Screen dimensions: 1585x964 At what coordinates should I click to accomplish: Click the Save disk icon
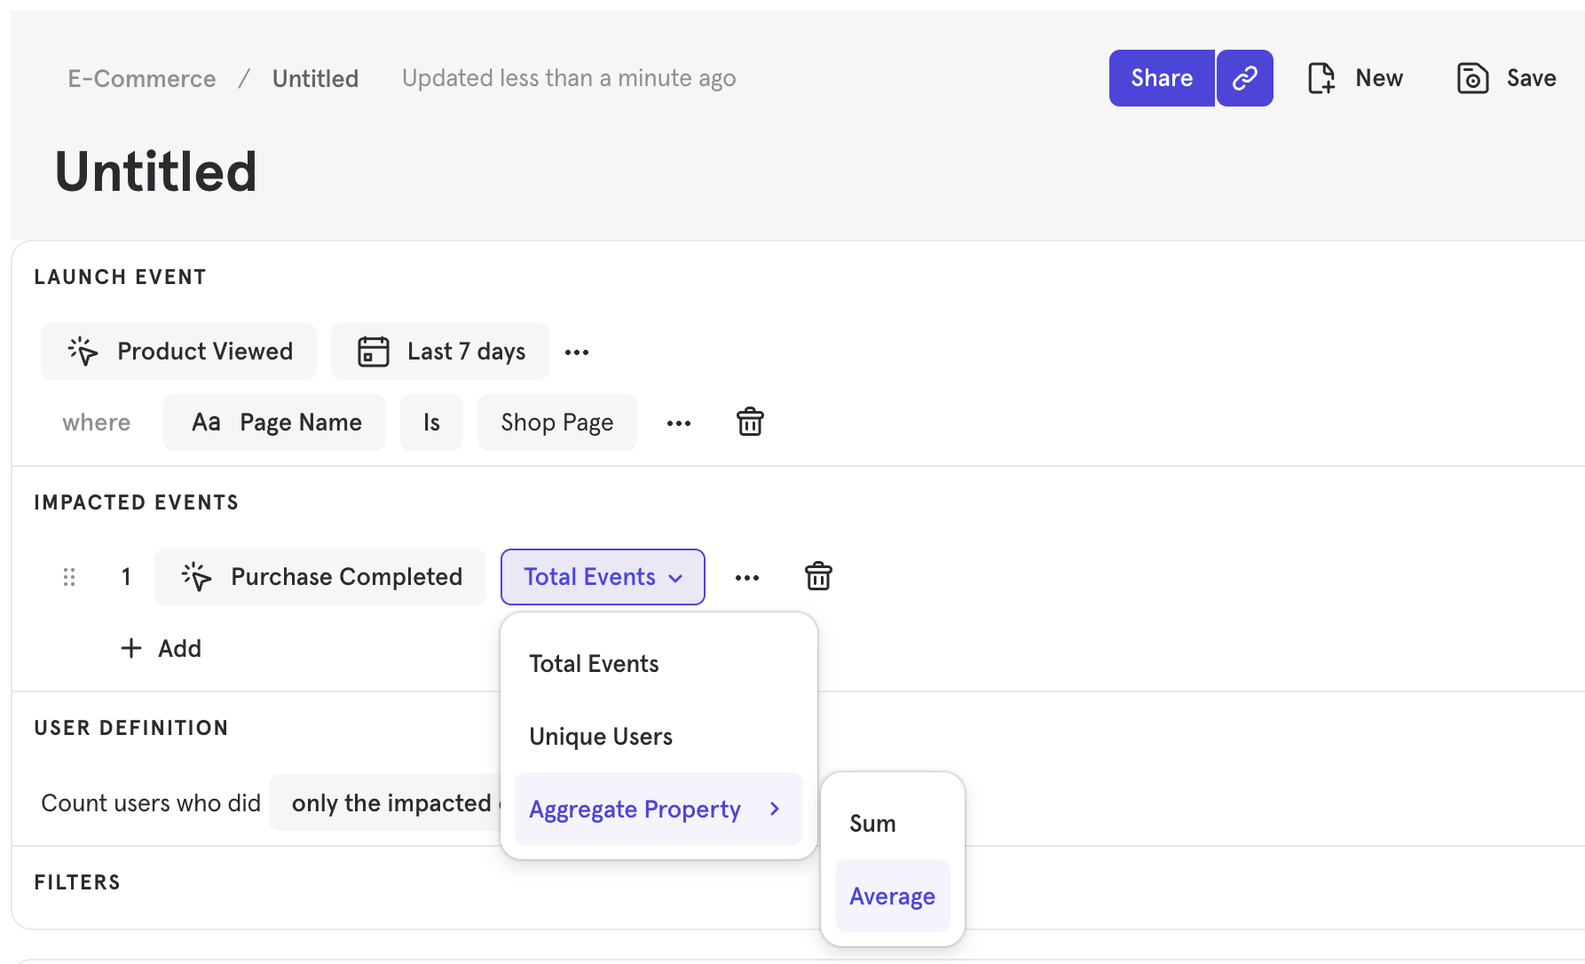(x=1472, y=78)
